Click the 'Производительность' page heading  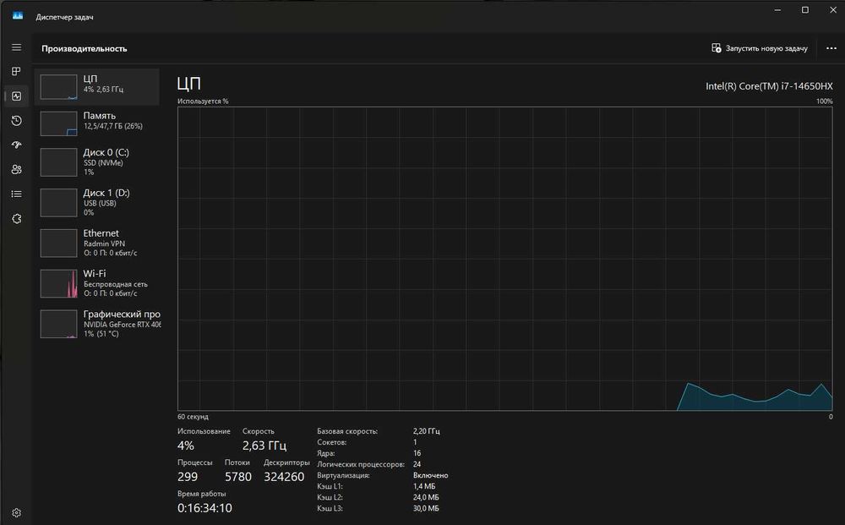pos(84,48)
